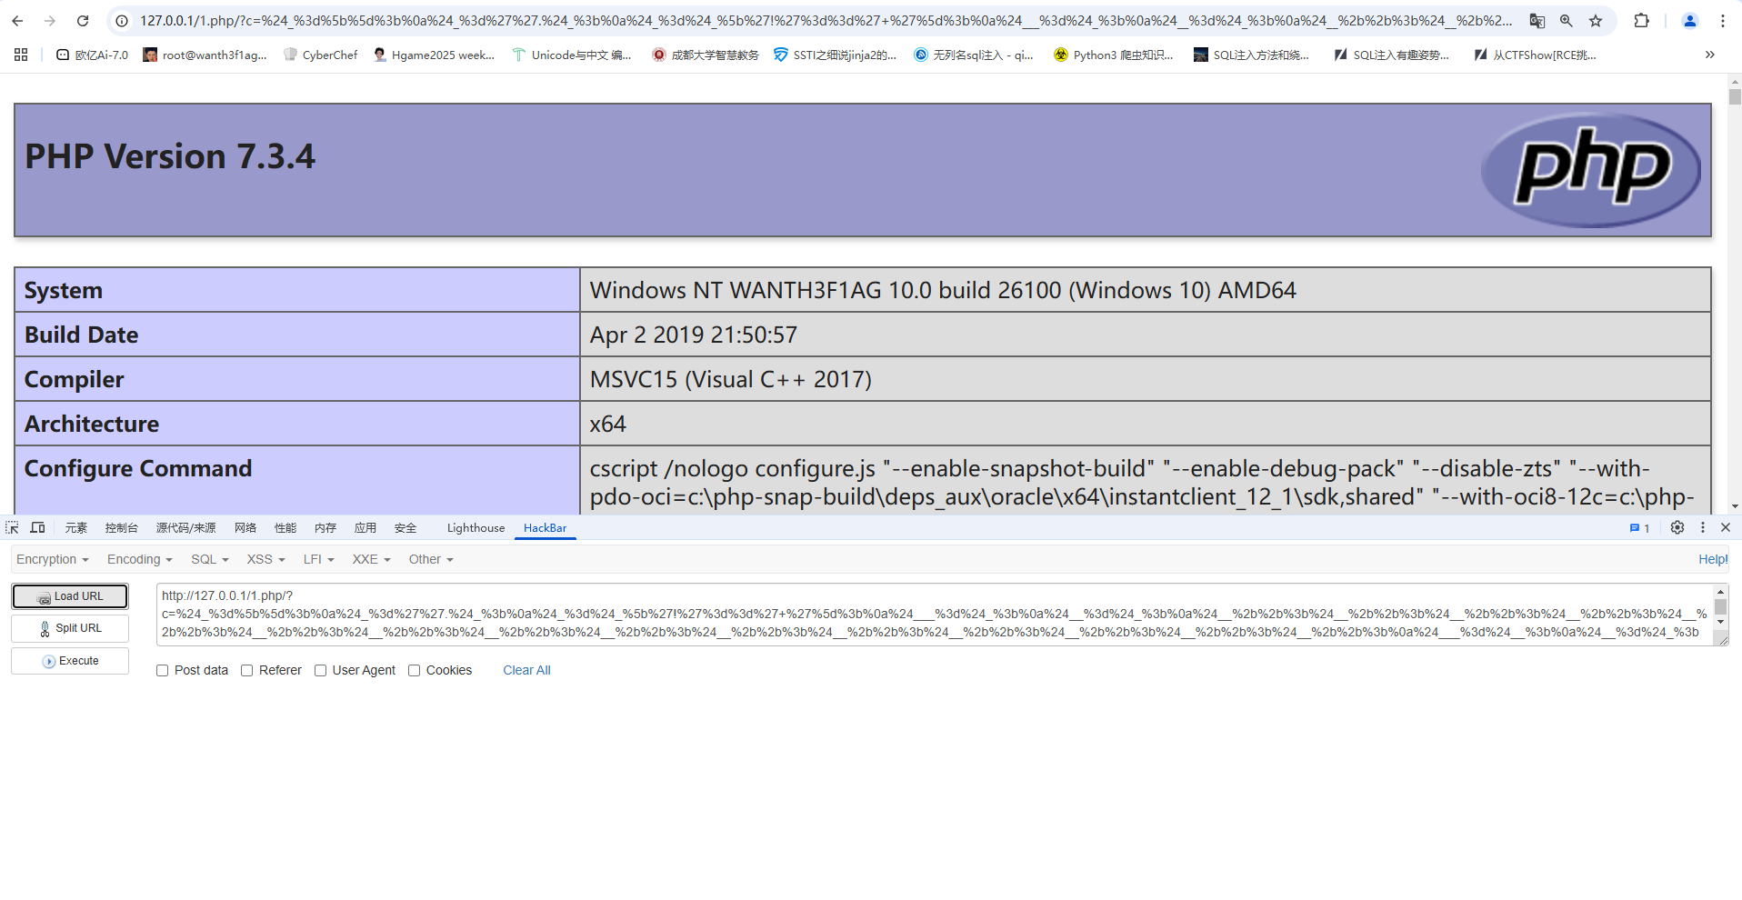Tick the Cookies checkbox
This screenshot has width=1742, height=900.
click(415, 670)
